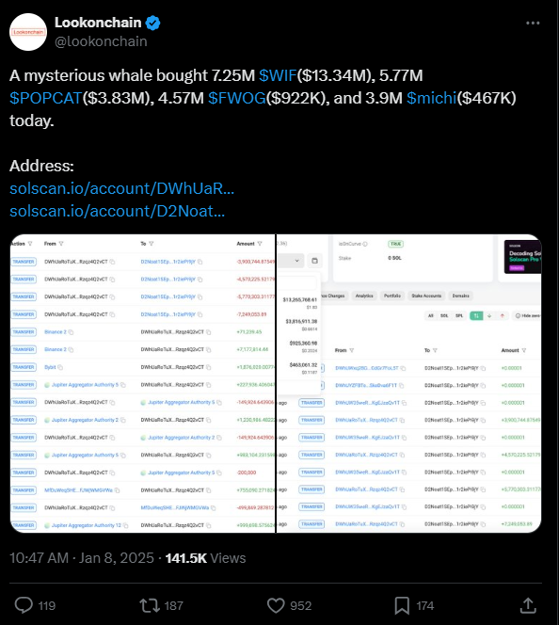This screenshot has width=559, height=625.
Task: Like the post with the heart icon
Action: 276,605
